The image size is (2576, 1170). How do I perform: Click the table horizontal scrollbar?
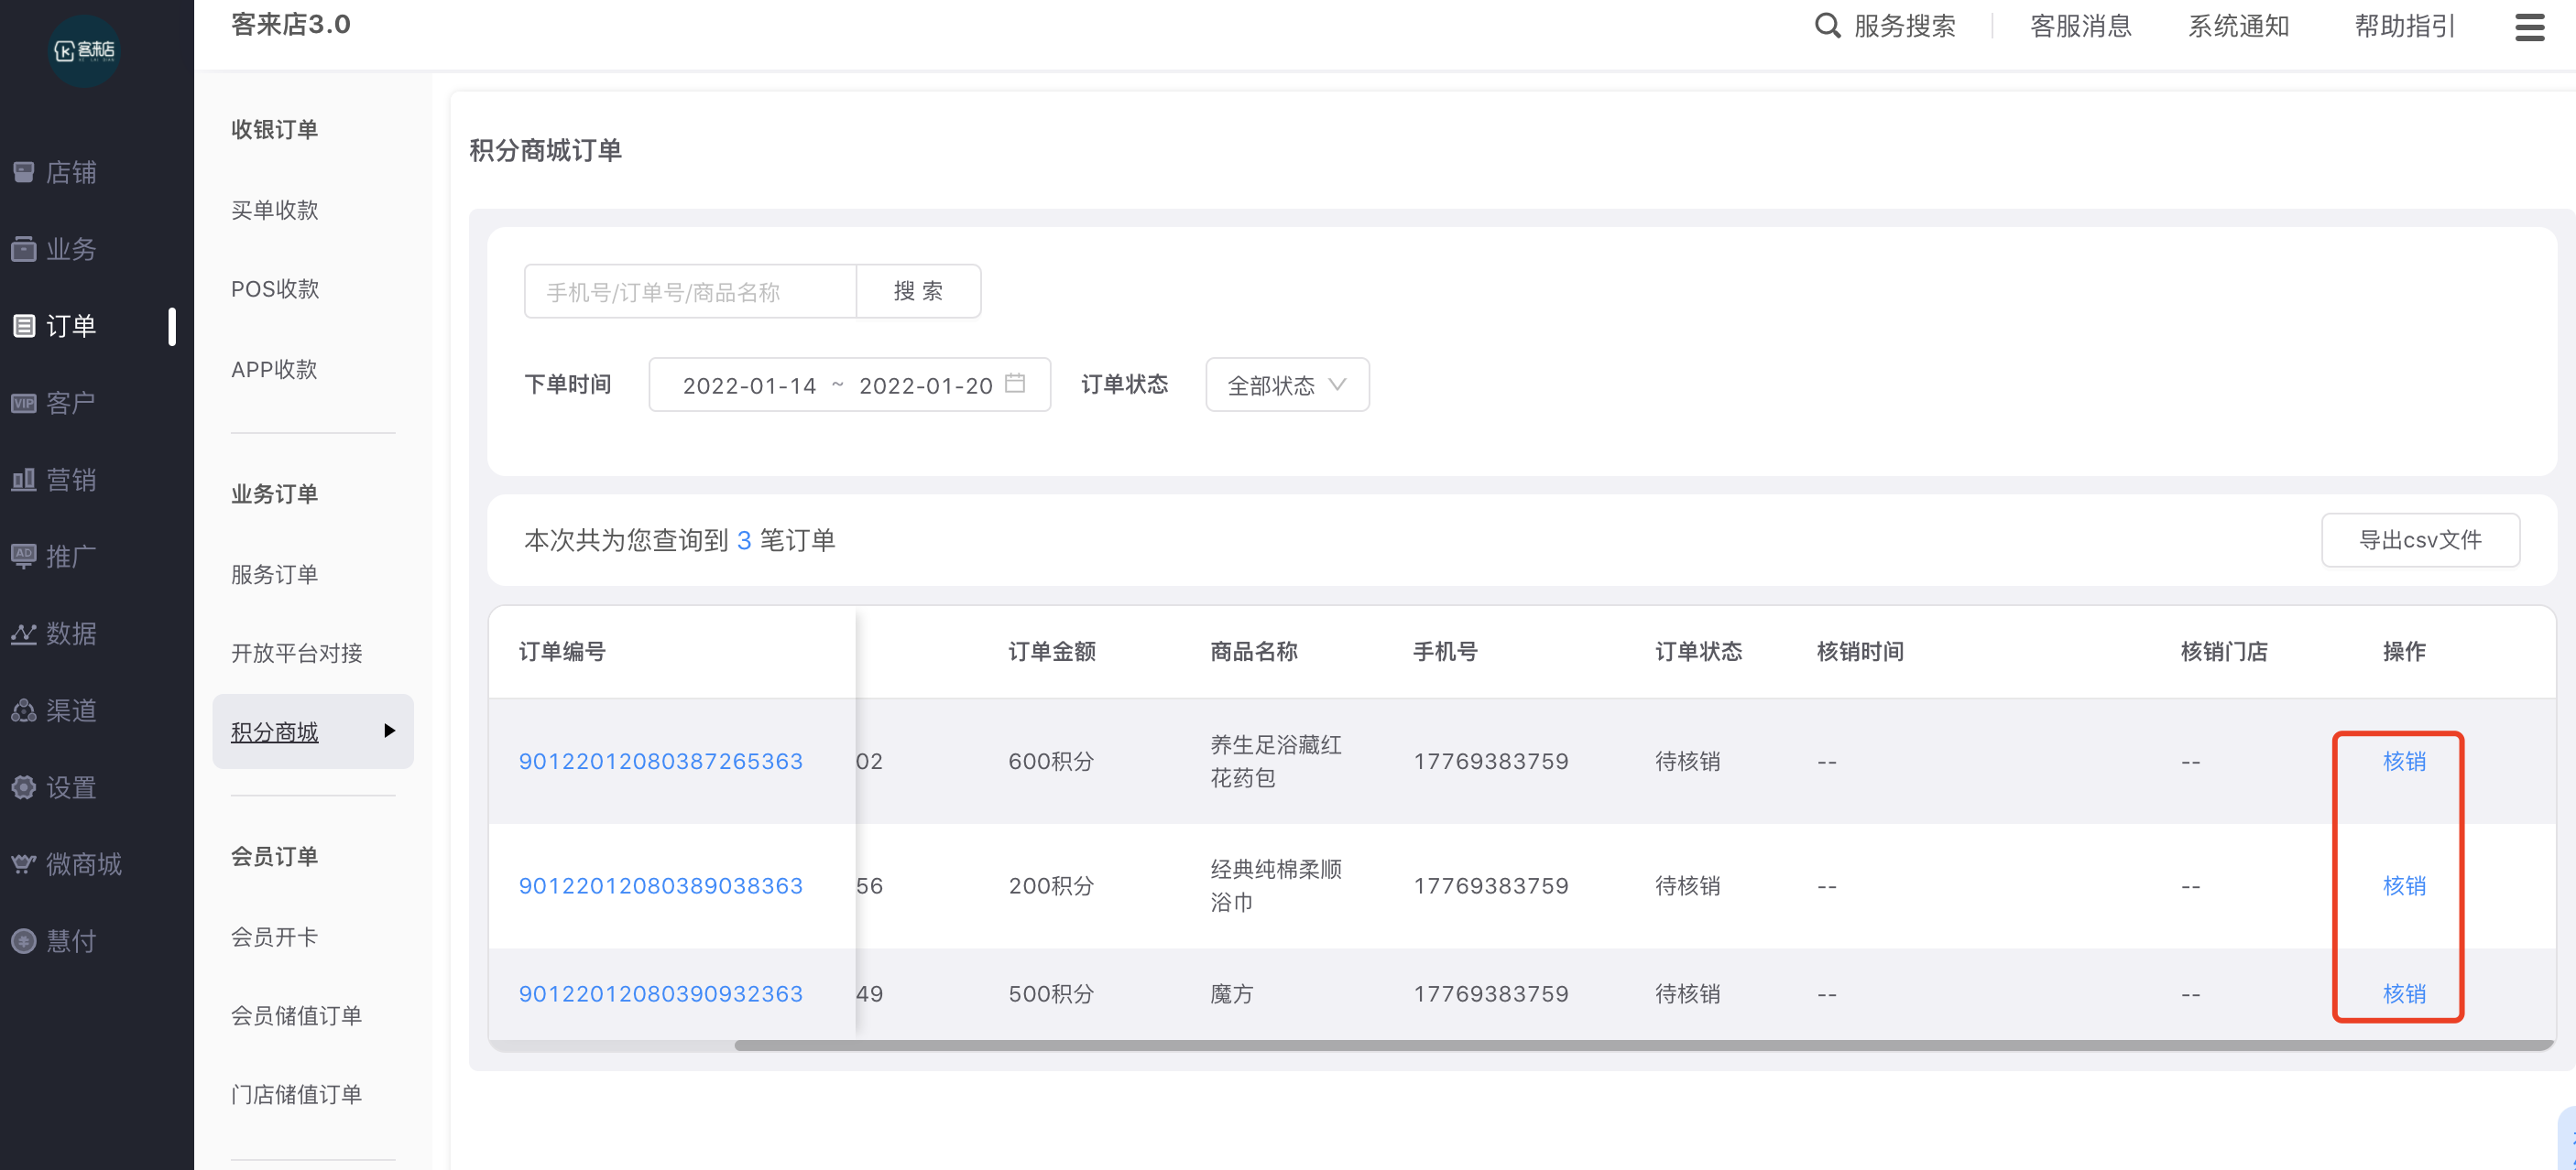(x=1643, y=1045)
